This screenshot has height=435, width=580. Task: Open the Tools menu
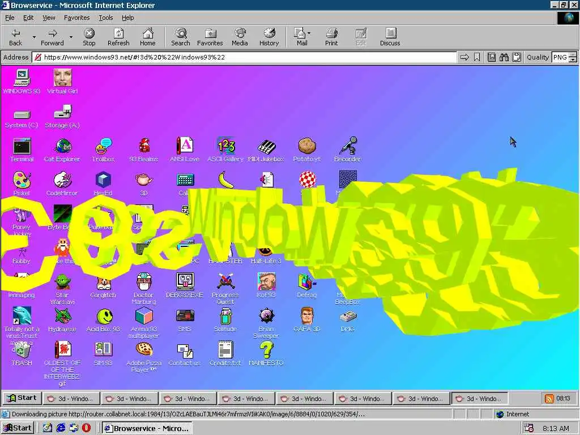[x=105, y=18]
